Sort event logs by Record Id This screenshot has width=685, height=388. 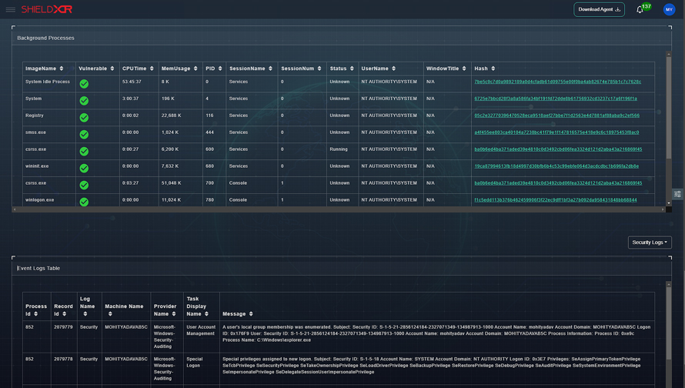point(64,314)
